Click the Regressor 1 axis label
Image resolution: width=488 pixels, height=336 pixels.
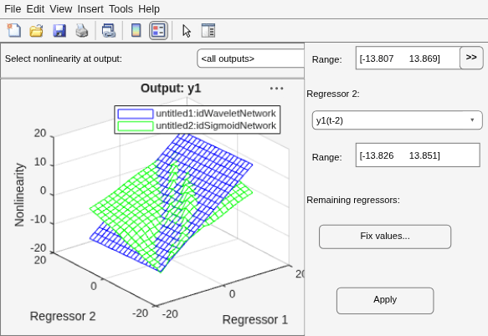255,319
